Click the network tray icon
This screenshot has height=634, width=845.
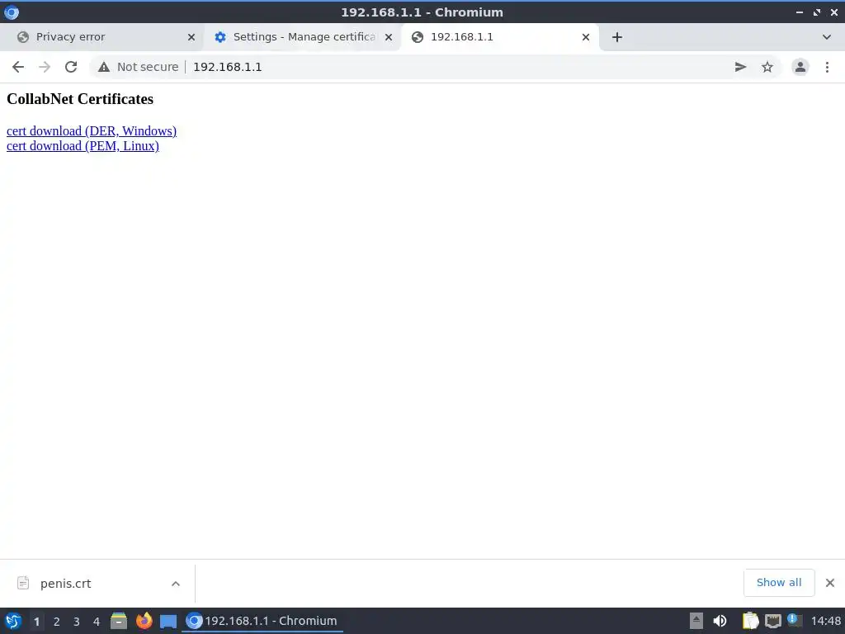(772, 621)
